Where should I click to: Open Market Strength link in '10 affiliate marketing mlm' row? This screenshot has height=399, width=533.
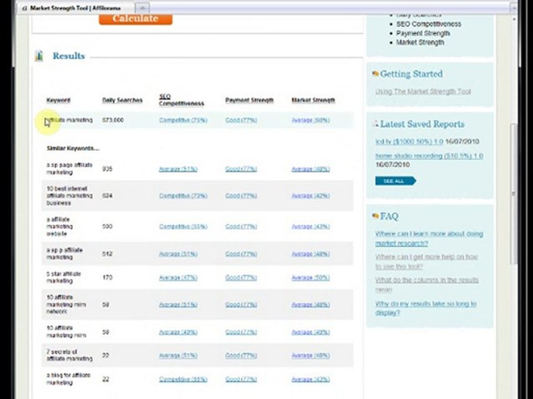click(x=311, y=332)
